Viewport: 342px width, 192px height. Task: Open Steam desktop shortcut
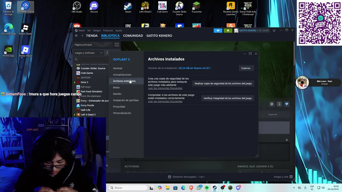point(128,7)
